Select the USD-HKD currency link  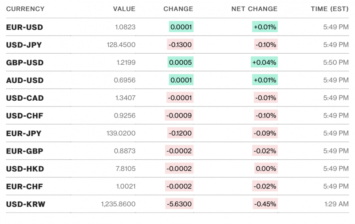point(25,169)
